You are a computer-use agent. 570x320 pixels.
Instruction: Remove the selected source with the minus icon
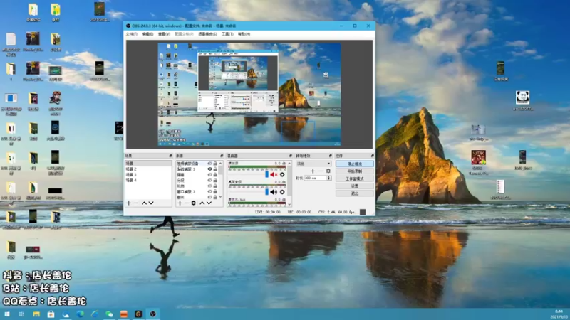pos(187,203)
